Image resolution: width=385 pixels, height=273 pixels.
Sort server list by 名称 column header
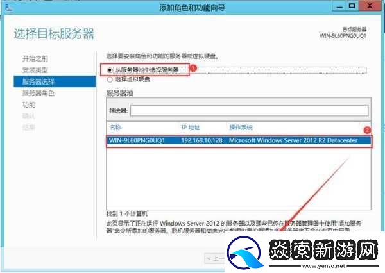click(x=116, y=128)
